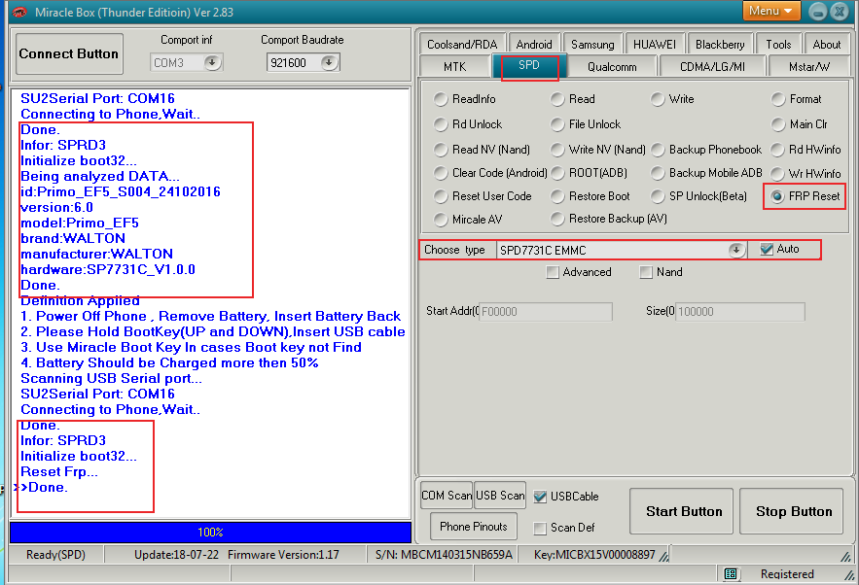The image size is (859, 585).
Task: Select the SPD tab
Action: [x=529, y=66]
